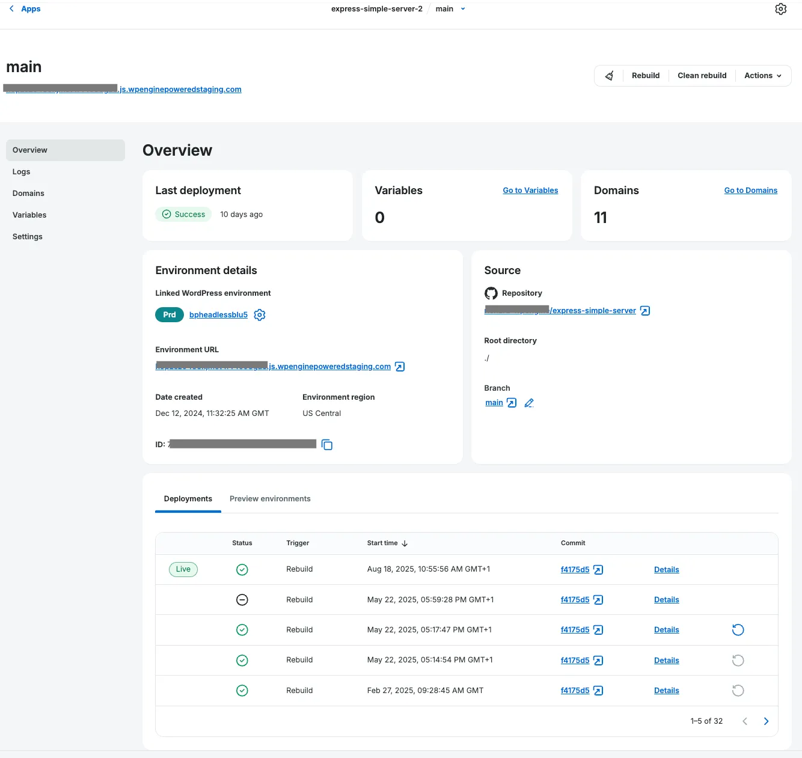The height and width of the screenshot is (758, 802).
Task: Open the express-simple-server repository via its external link icon
Action: click(644, 310)
